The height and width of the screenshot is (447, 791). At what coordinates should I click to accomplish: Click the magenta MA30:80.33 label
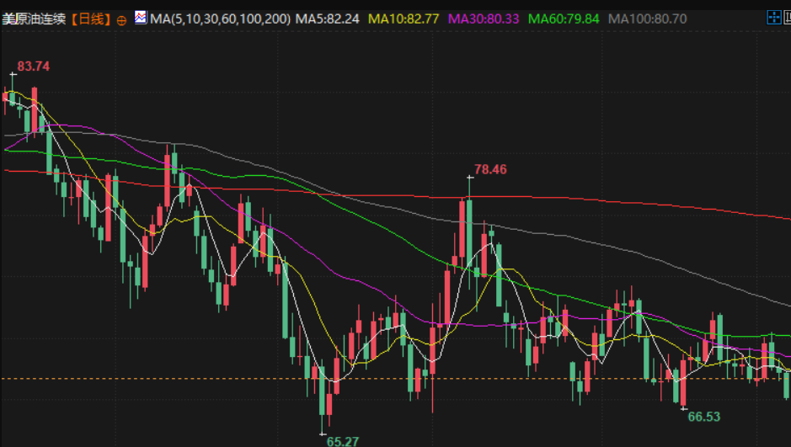484,19
